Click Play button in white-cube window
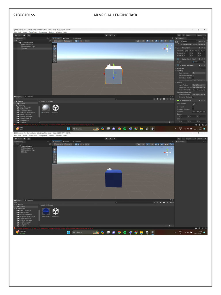This screenshot has width=221, height=295. [x=106, y=35]
